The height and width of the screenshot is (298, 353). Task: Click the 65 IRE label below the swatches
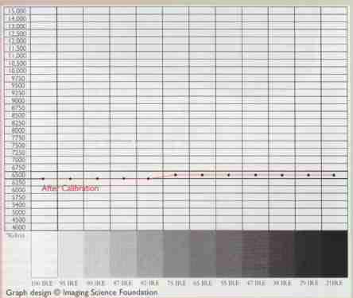pos(203,283)
